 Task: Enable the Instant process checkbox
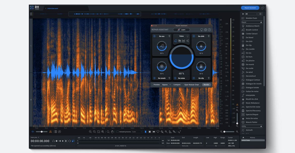[x=117, y=132]
